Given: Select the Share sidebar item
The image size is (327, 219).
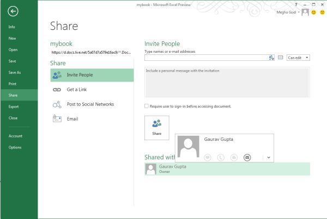Looking at the screenshot, I should (19, 95).
